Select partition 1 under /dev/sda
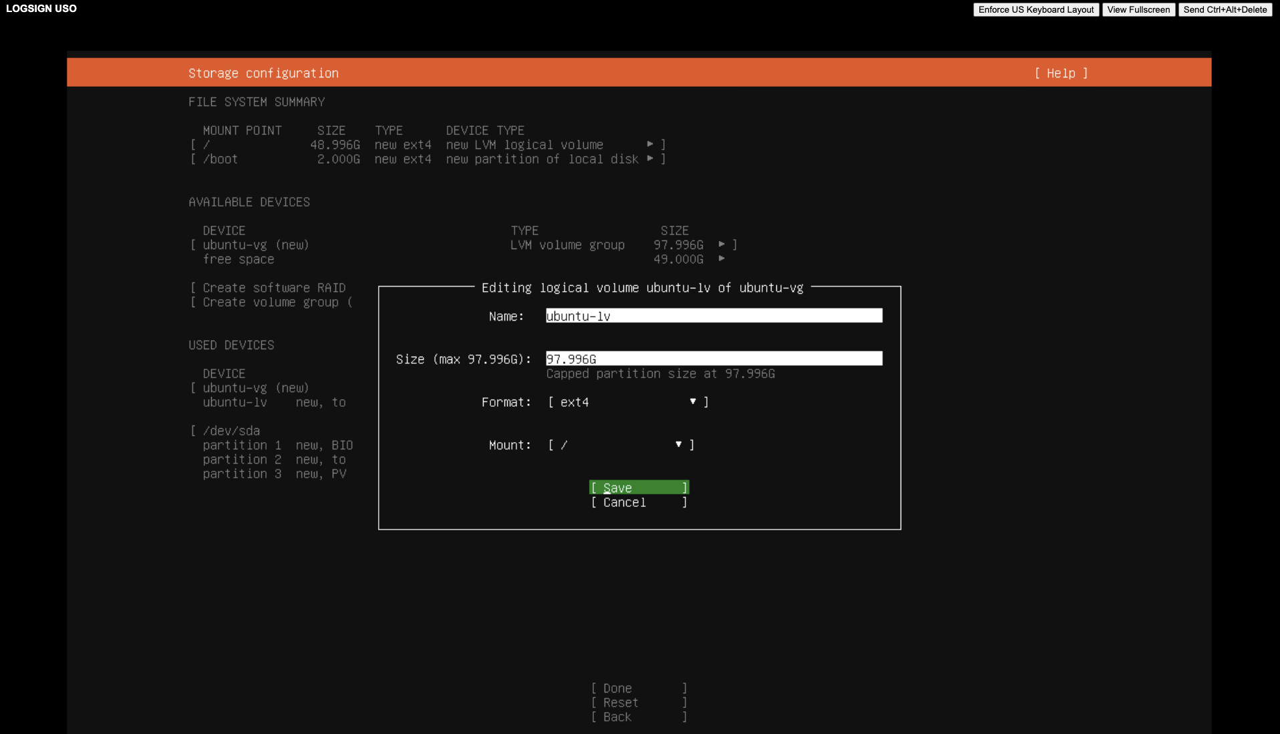The height and width of the screenshot is (734, 1280). (x=242, y=445)
